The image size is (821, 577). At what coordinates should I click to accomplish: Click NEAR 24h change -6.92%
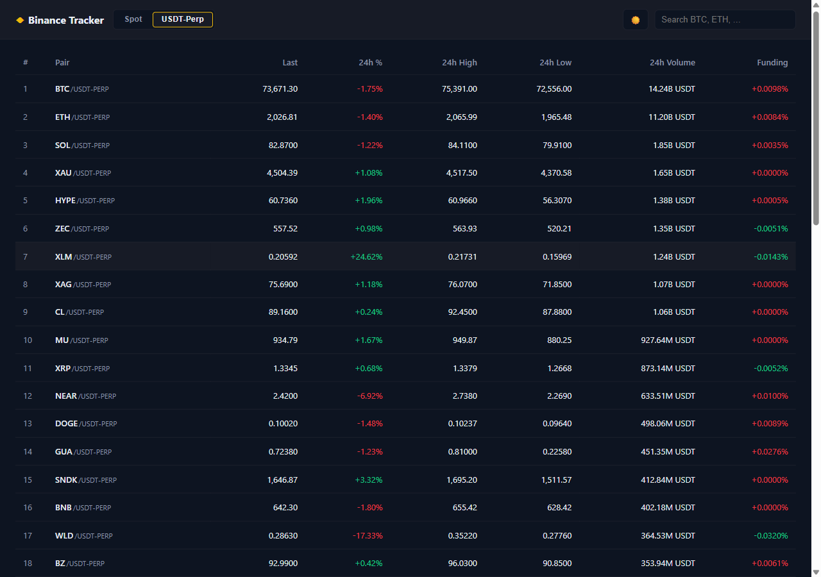tap(369, 396)
